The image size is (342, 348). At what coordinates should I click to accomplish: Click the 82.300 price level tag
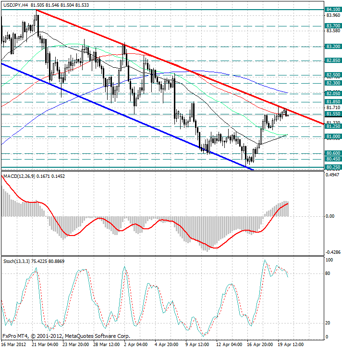coord(333,83)
